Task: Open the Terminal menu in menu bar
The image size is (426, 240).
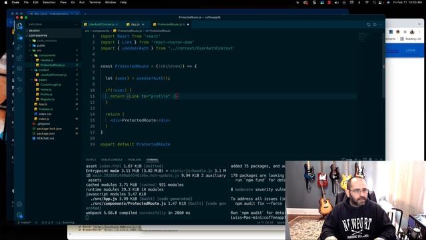Action: [x=95, y=3]
